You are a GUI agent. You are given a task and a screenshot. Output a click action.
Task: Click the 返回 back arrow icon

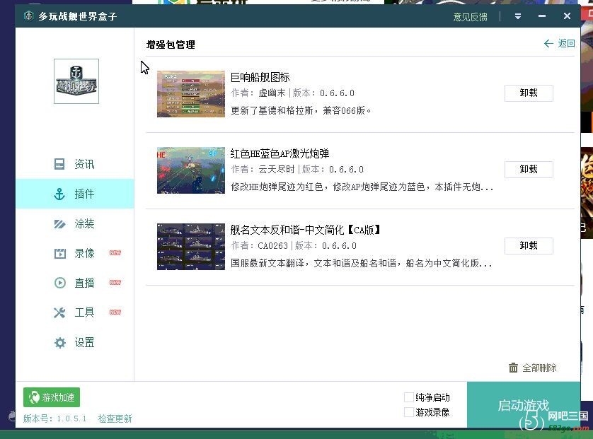548,43
